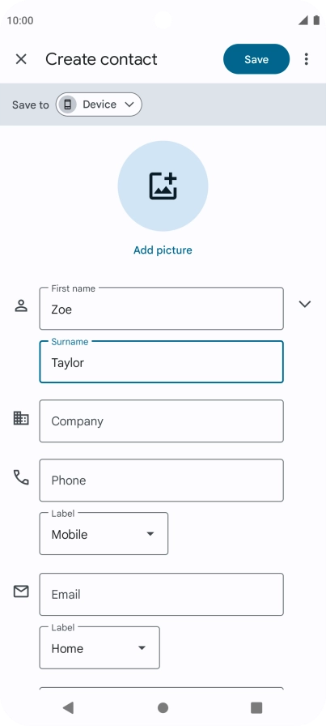Focus the Email input field
Image resolution: width=326 pixels, height=726 pixels.
click(x=161, y=595)
